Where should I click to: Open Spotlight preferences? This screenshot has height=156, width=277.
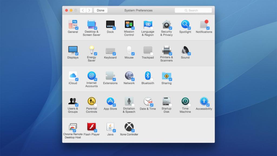185,24
